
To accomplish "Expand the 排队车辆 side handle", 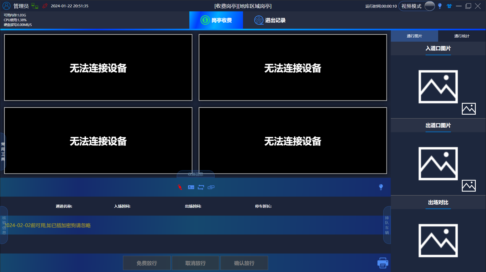I will click(387, 225).
